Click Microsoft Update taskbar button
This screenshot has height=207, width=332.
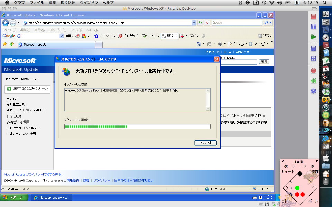pos(52,197)
